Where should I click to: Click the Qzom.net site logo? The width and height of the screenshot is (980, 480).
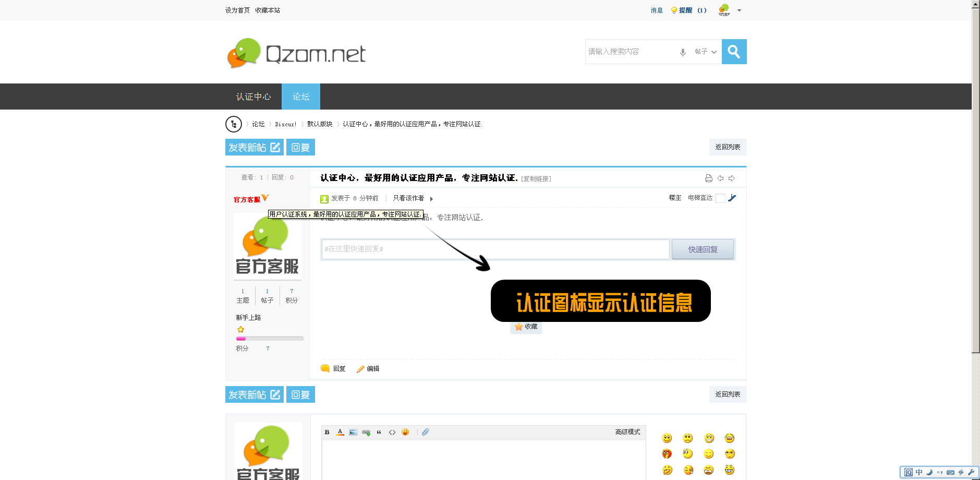point(296,53)
